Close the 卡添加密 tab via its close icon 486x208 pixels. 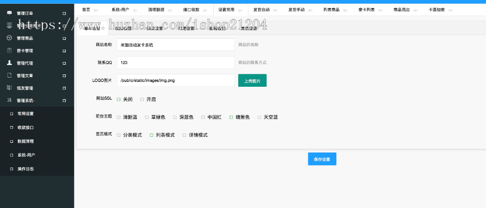point(450,10)
